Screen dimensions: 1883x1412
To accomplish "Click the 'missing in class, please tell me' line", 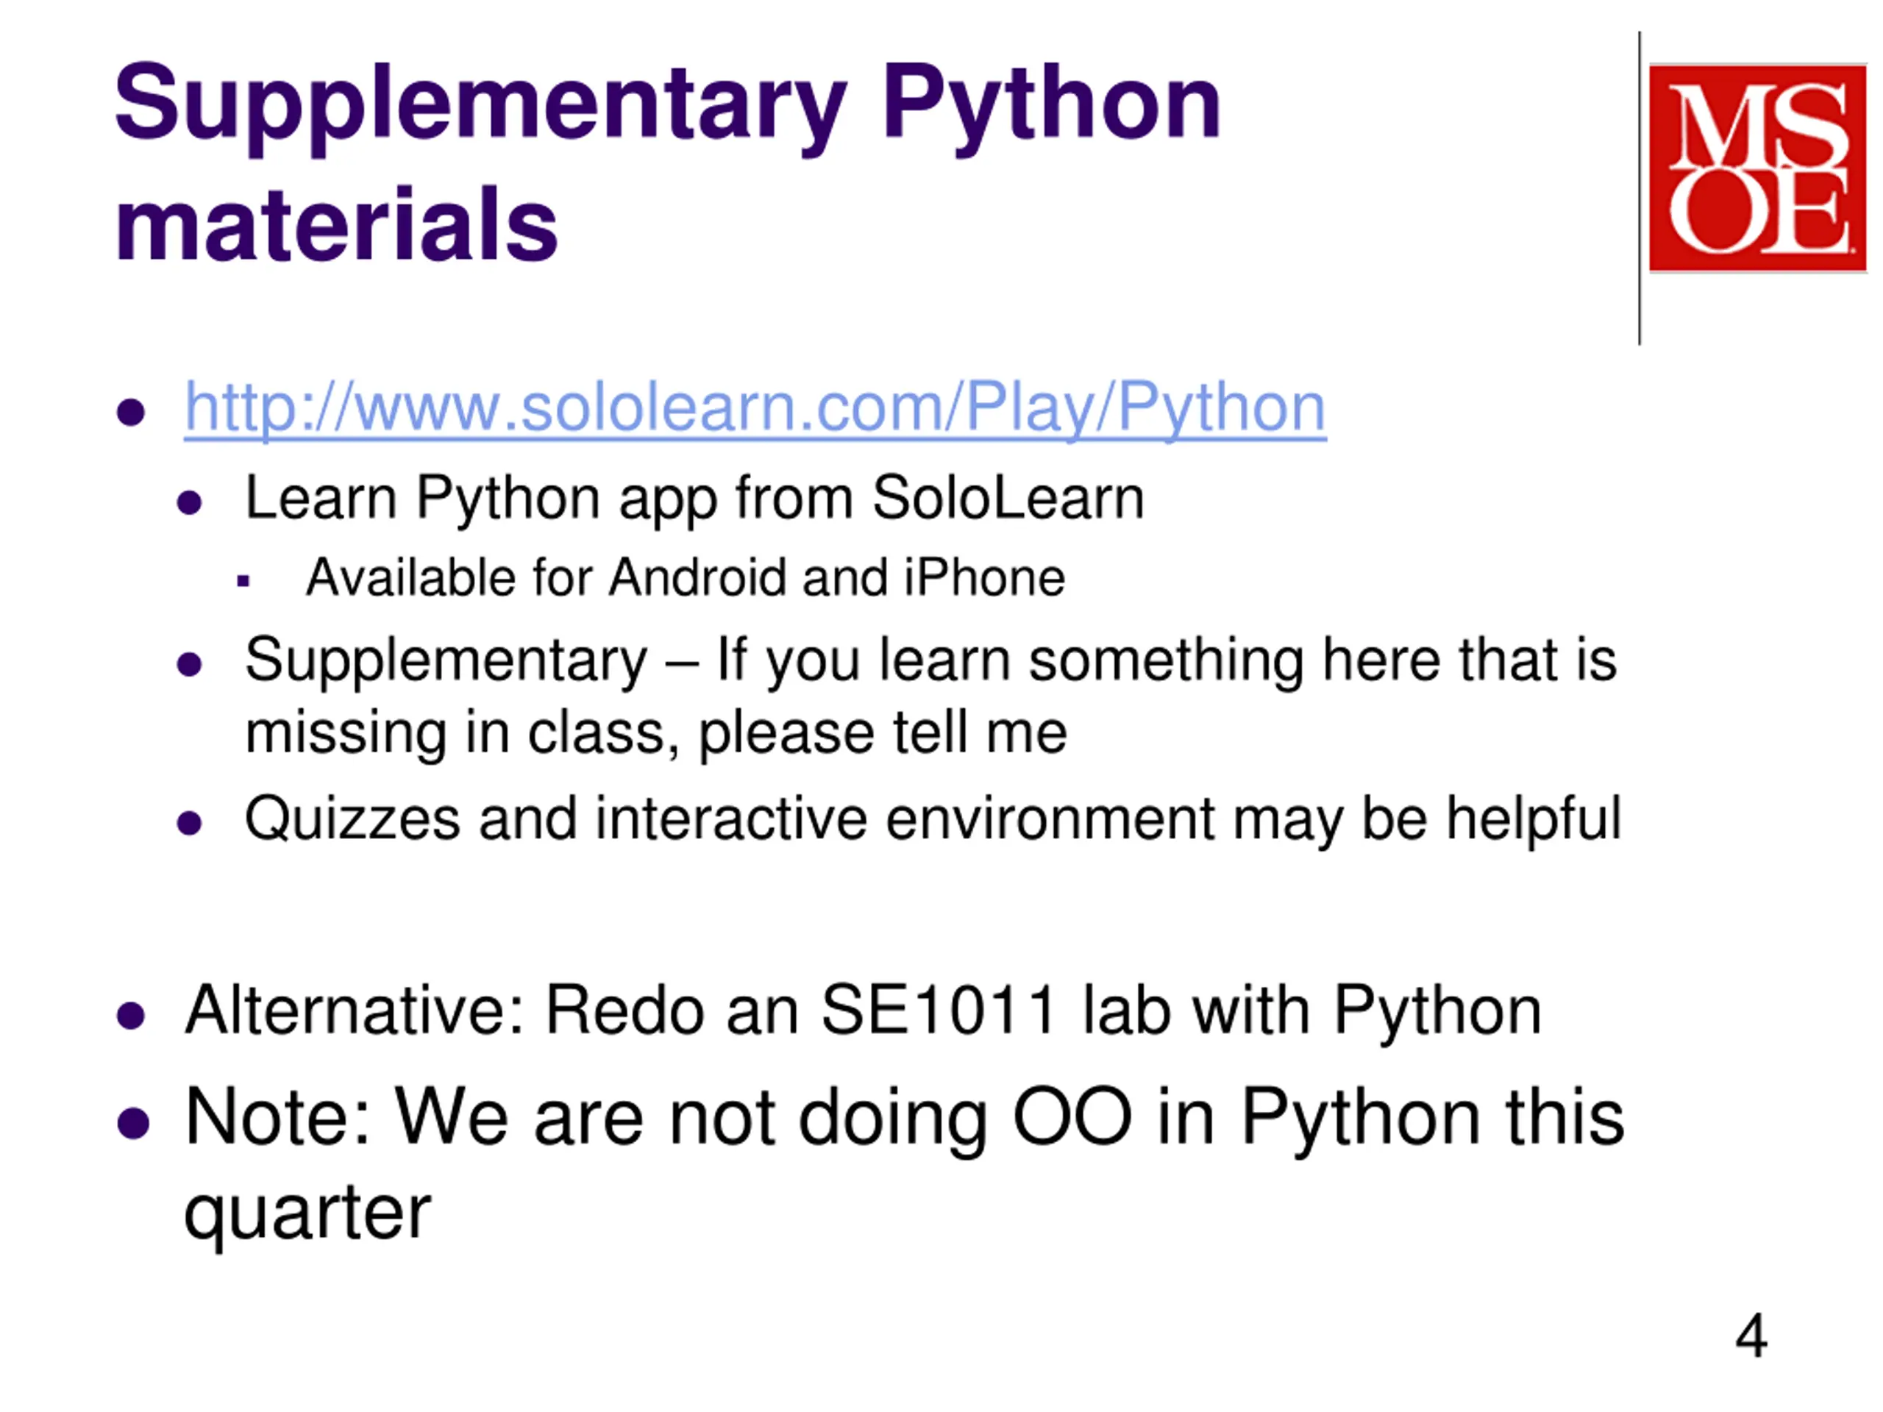I will pos(655,732).
